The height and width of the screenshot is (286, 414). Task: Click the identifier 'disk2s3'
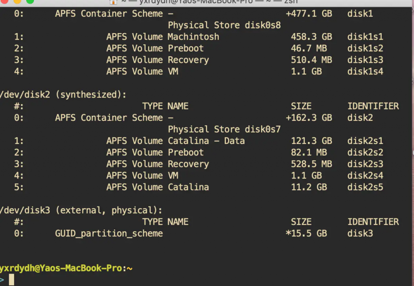tap(365, 164)
